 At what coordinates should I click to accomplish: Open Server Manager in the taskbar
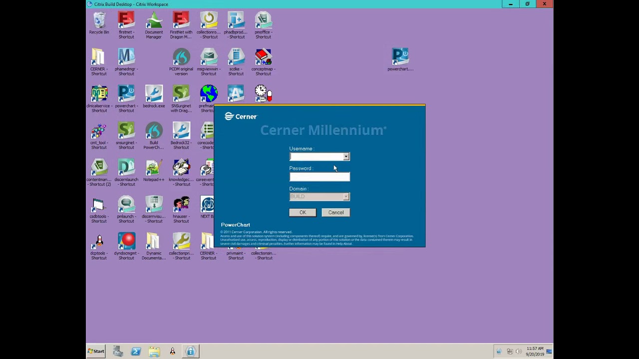(x=118, y=352)
